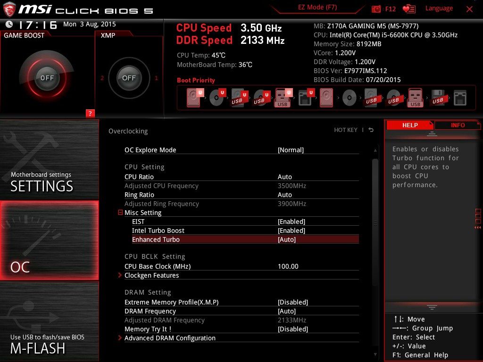Expand the help panel top grip handle
This screenshot has height=362, width=483.
(x=432, y=134)
